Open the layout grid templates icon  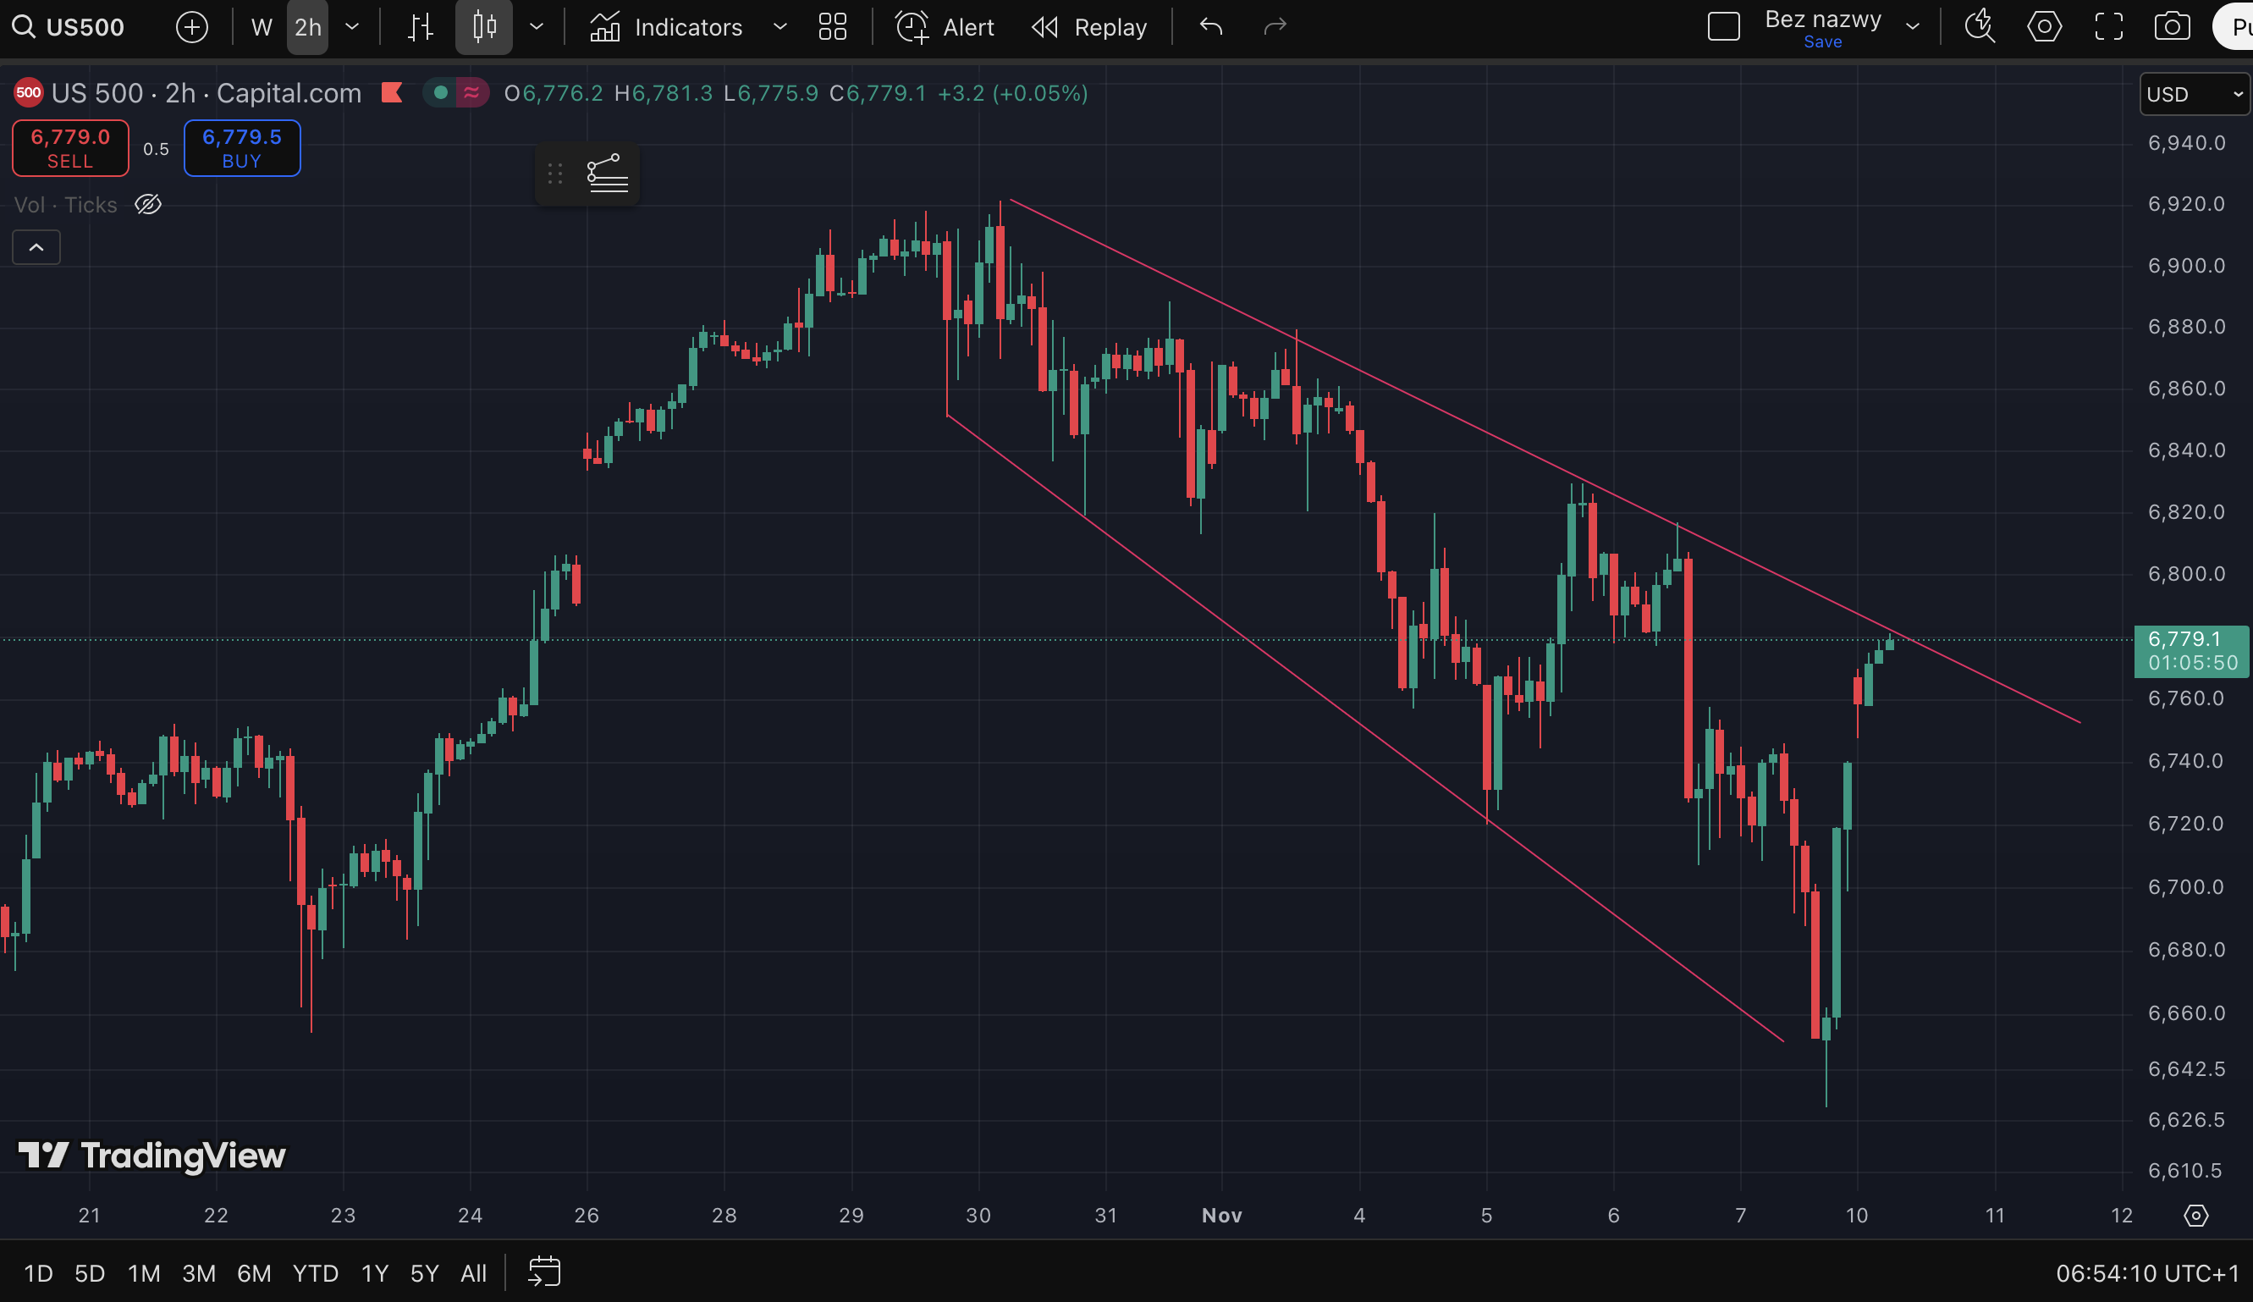click(832, 27)
